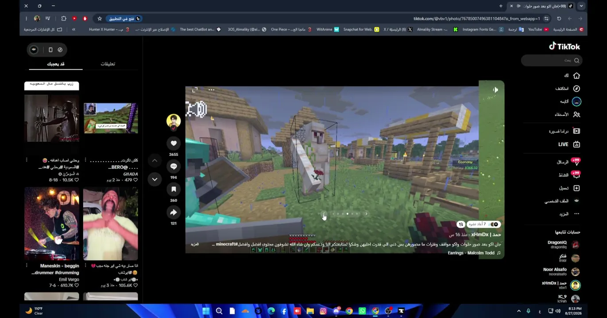Go to the next post with down chevron
This screenshot has width=607, height=318.
tap(155, 179)
